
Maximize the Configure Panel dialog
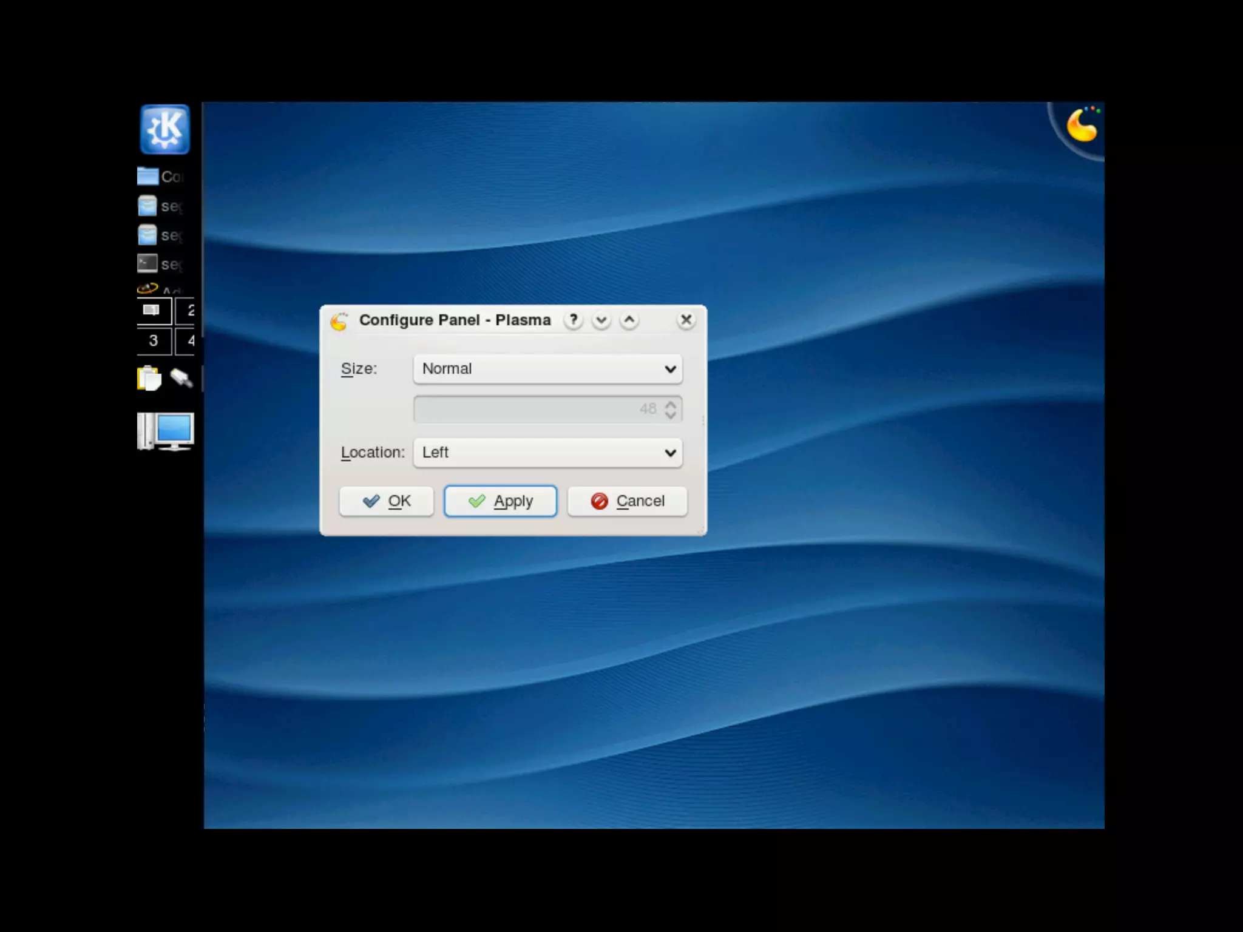coord(629,320)
